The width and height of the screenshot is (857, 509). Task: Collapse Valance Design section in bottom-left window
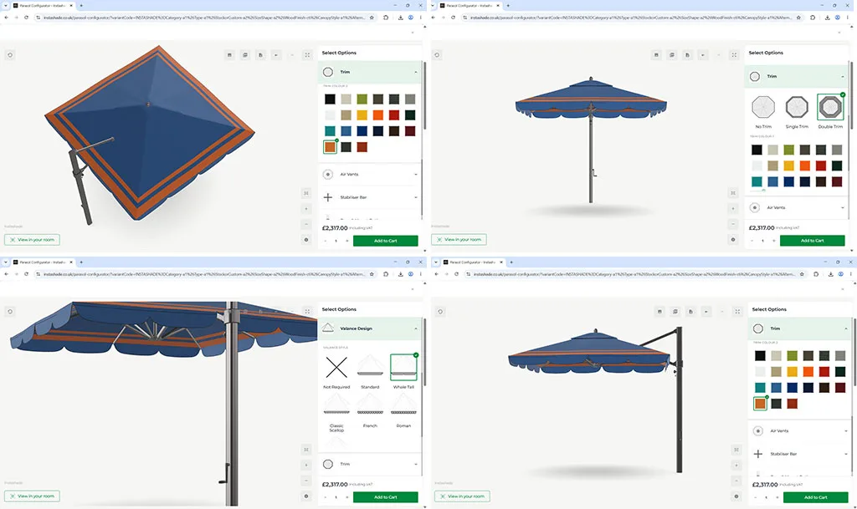(370, 328)
